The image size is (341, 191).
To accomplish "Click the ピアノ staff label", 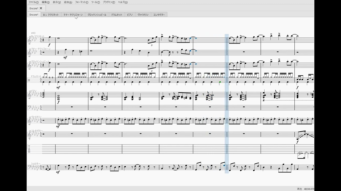I will (x=34, y=91).
